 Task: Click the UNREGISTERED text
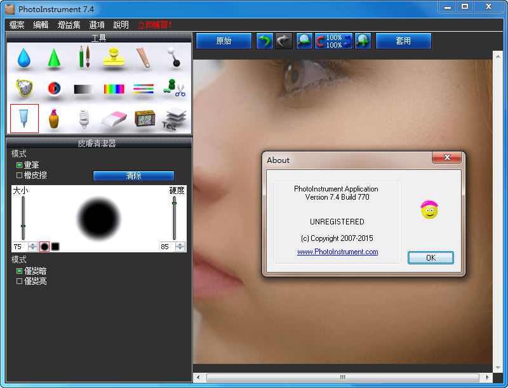(x=337, y=222)
